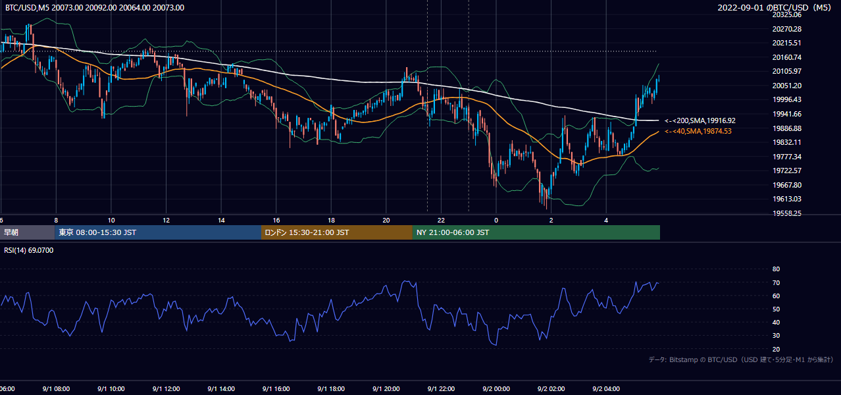
Task: Select price level 19941.66
Action: click(787, 114)
